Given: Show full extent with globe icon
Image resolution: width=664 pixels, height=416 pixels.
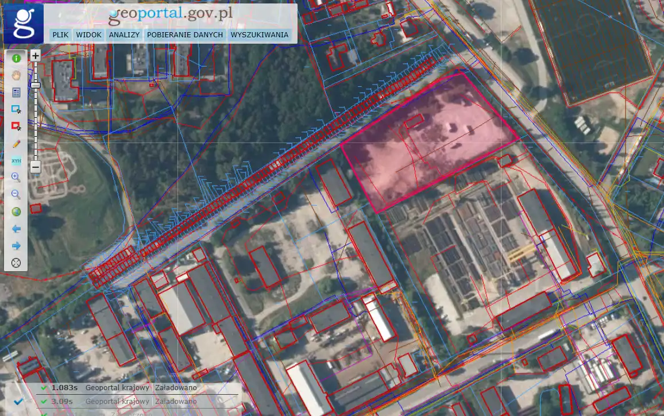Looking at the screenshot, I should [16, 212].
